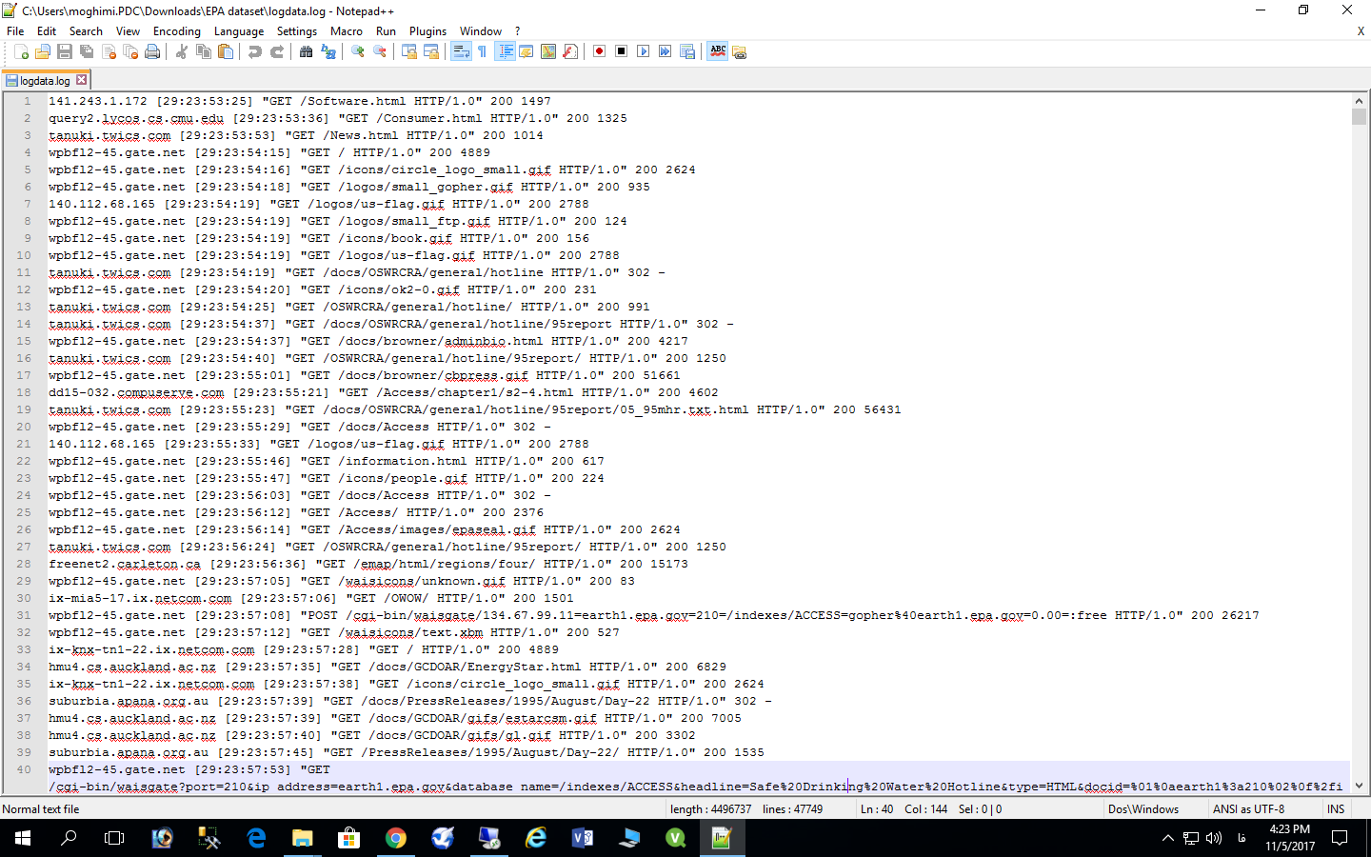Expand the Macro menu
Viewport: 1371px width, 857px height.
346,31
